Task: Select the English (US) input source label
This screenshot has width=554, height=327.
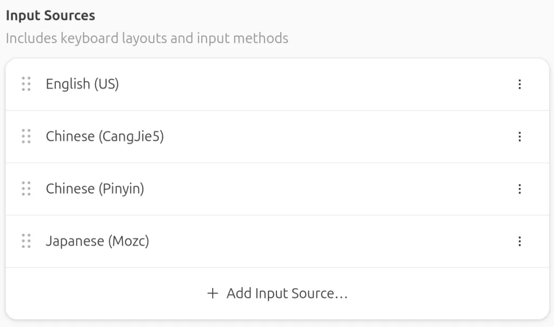Action: pos(82,84)
